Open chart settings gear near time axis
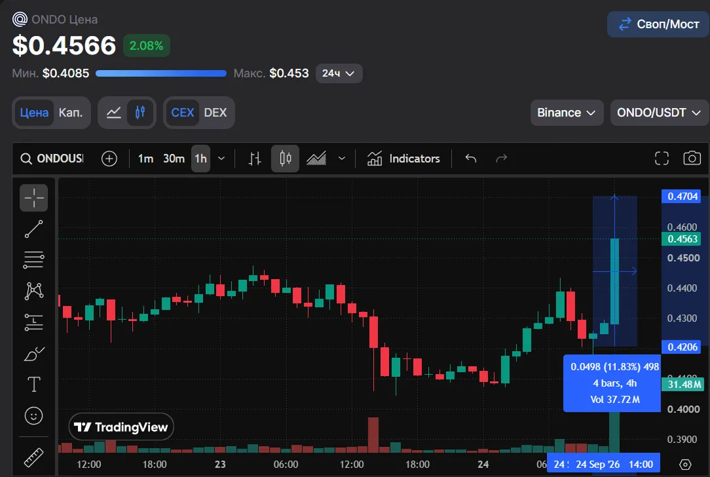 click(x=685, y=465)
